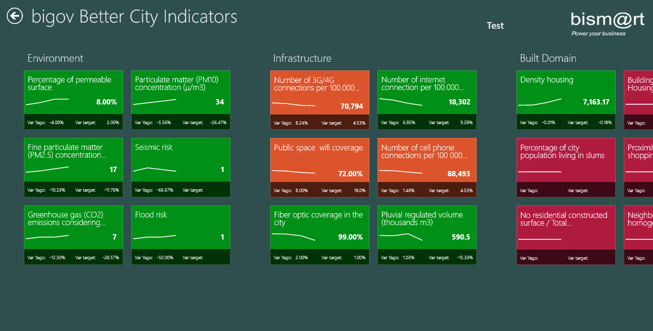
Task: Select Fine particulate matter (PM2.5) tile
Action: point(73,167)
